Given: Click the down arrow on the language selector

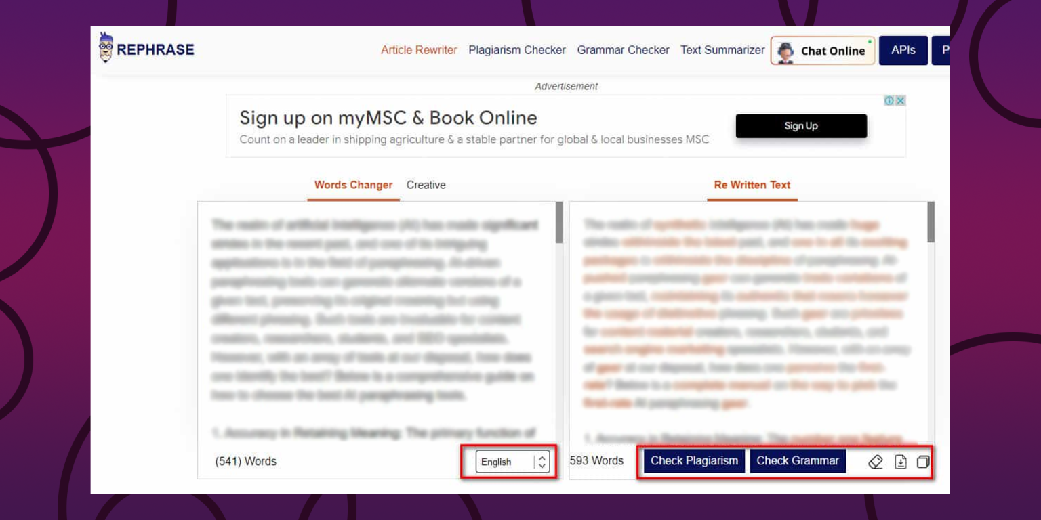Looking at the screenshot, I should click(542, 465).
